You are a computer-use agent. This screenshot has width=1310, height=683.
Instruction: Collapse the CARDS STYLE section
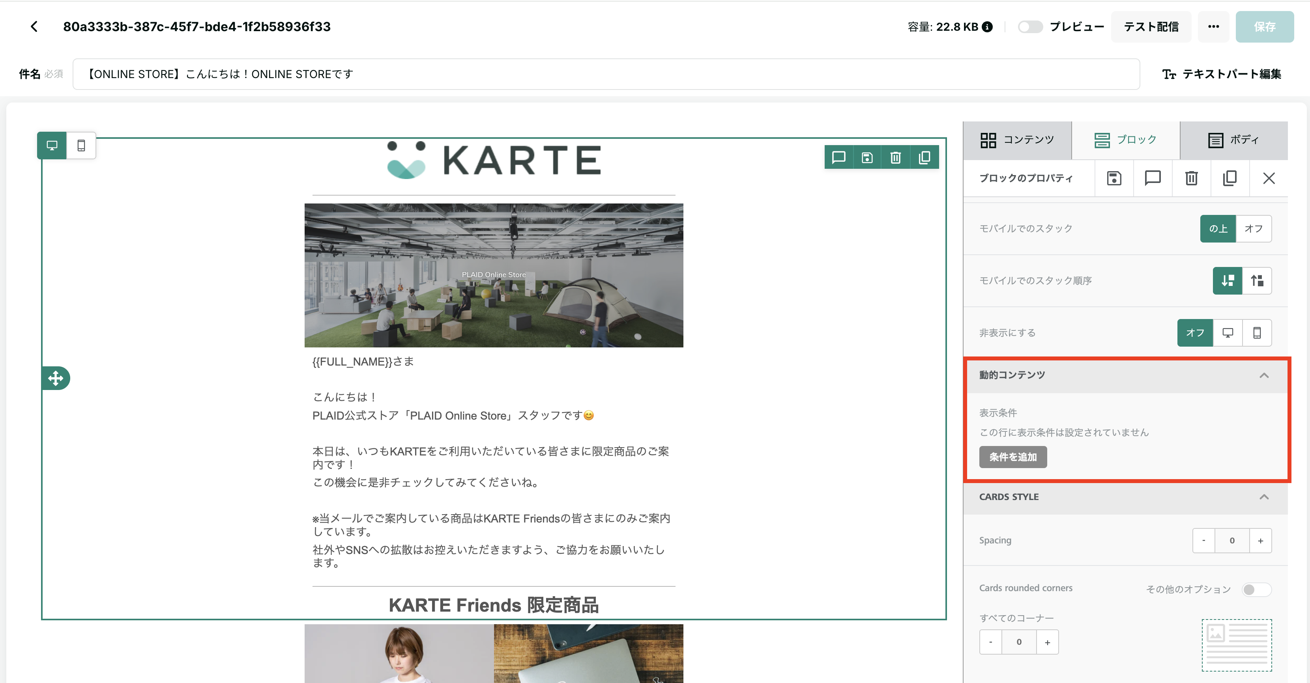point(1264,497)
